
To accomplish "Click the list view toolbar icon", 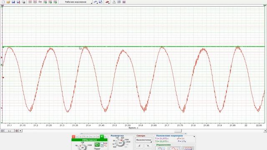I will pyautogui.click(x=119, y=2).
